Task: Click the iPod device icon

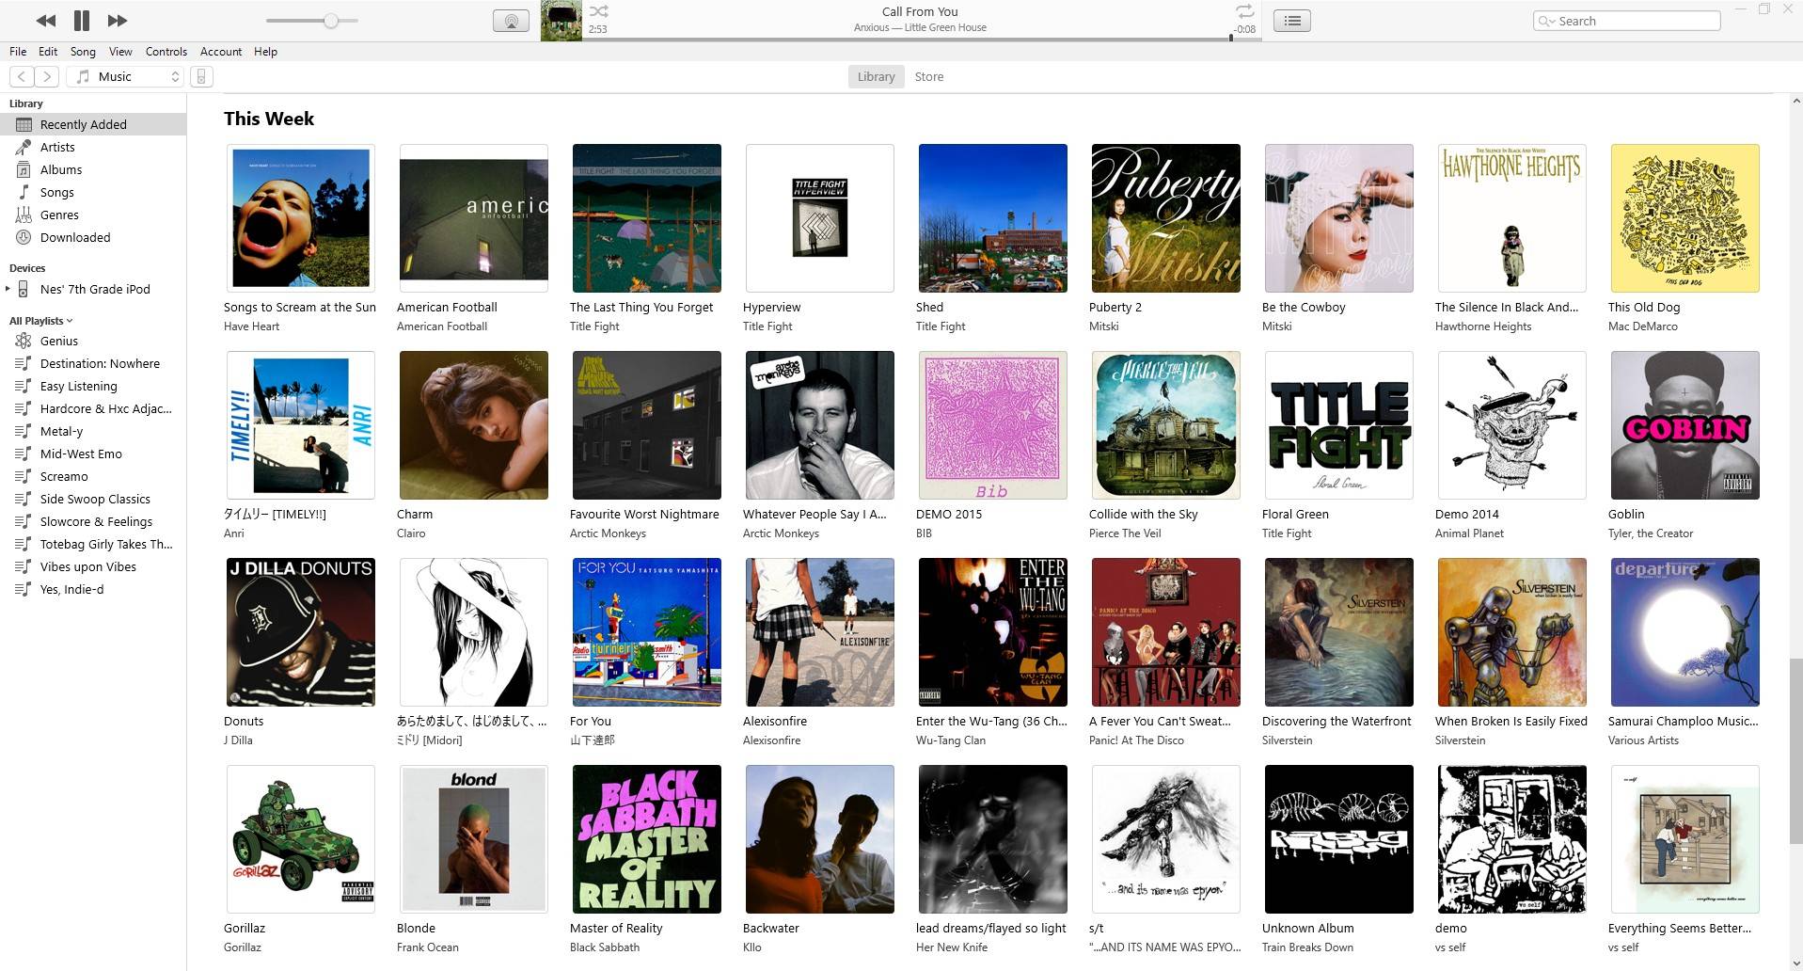Action: (x=24, y=289)
